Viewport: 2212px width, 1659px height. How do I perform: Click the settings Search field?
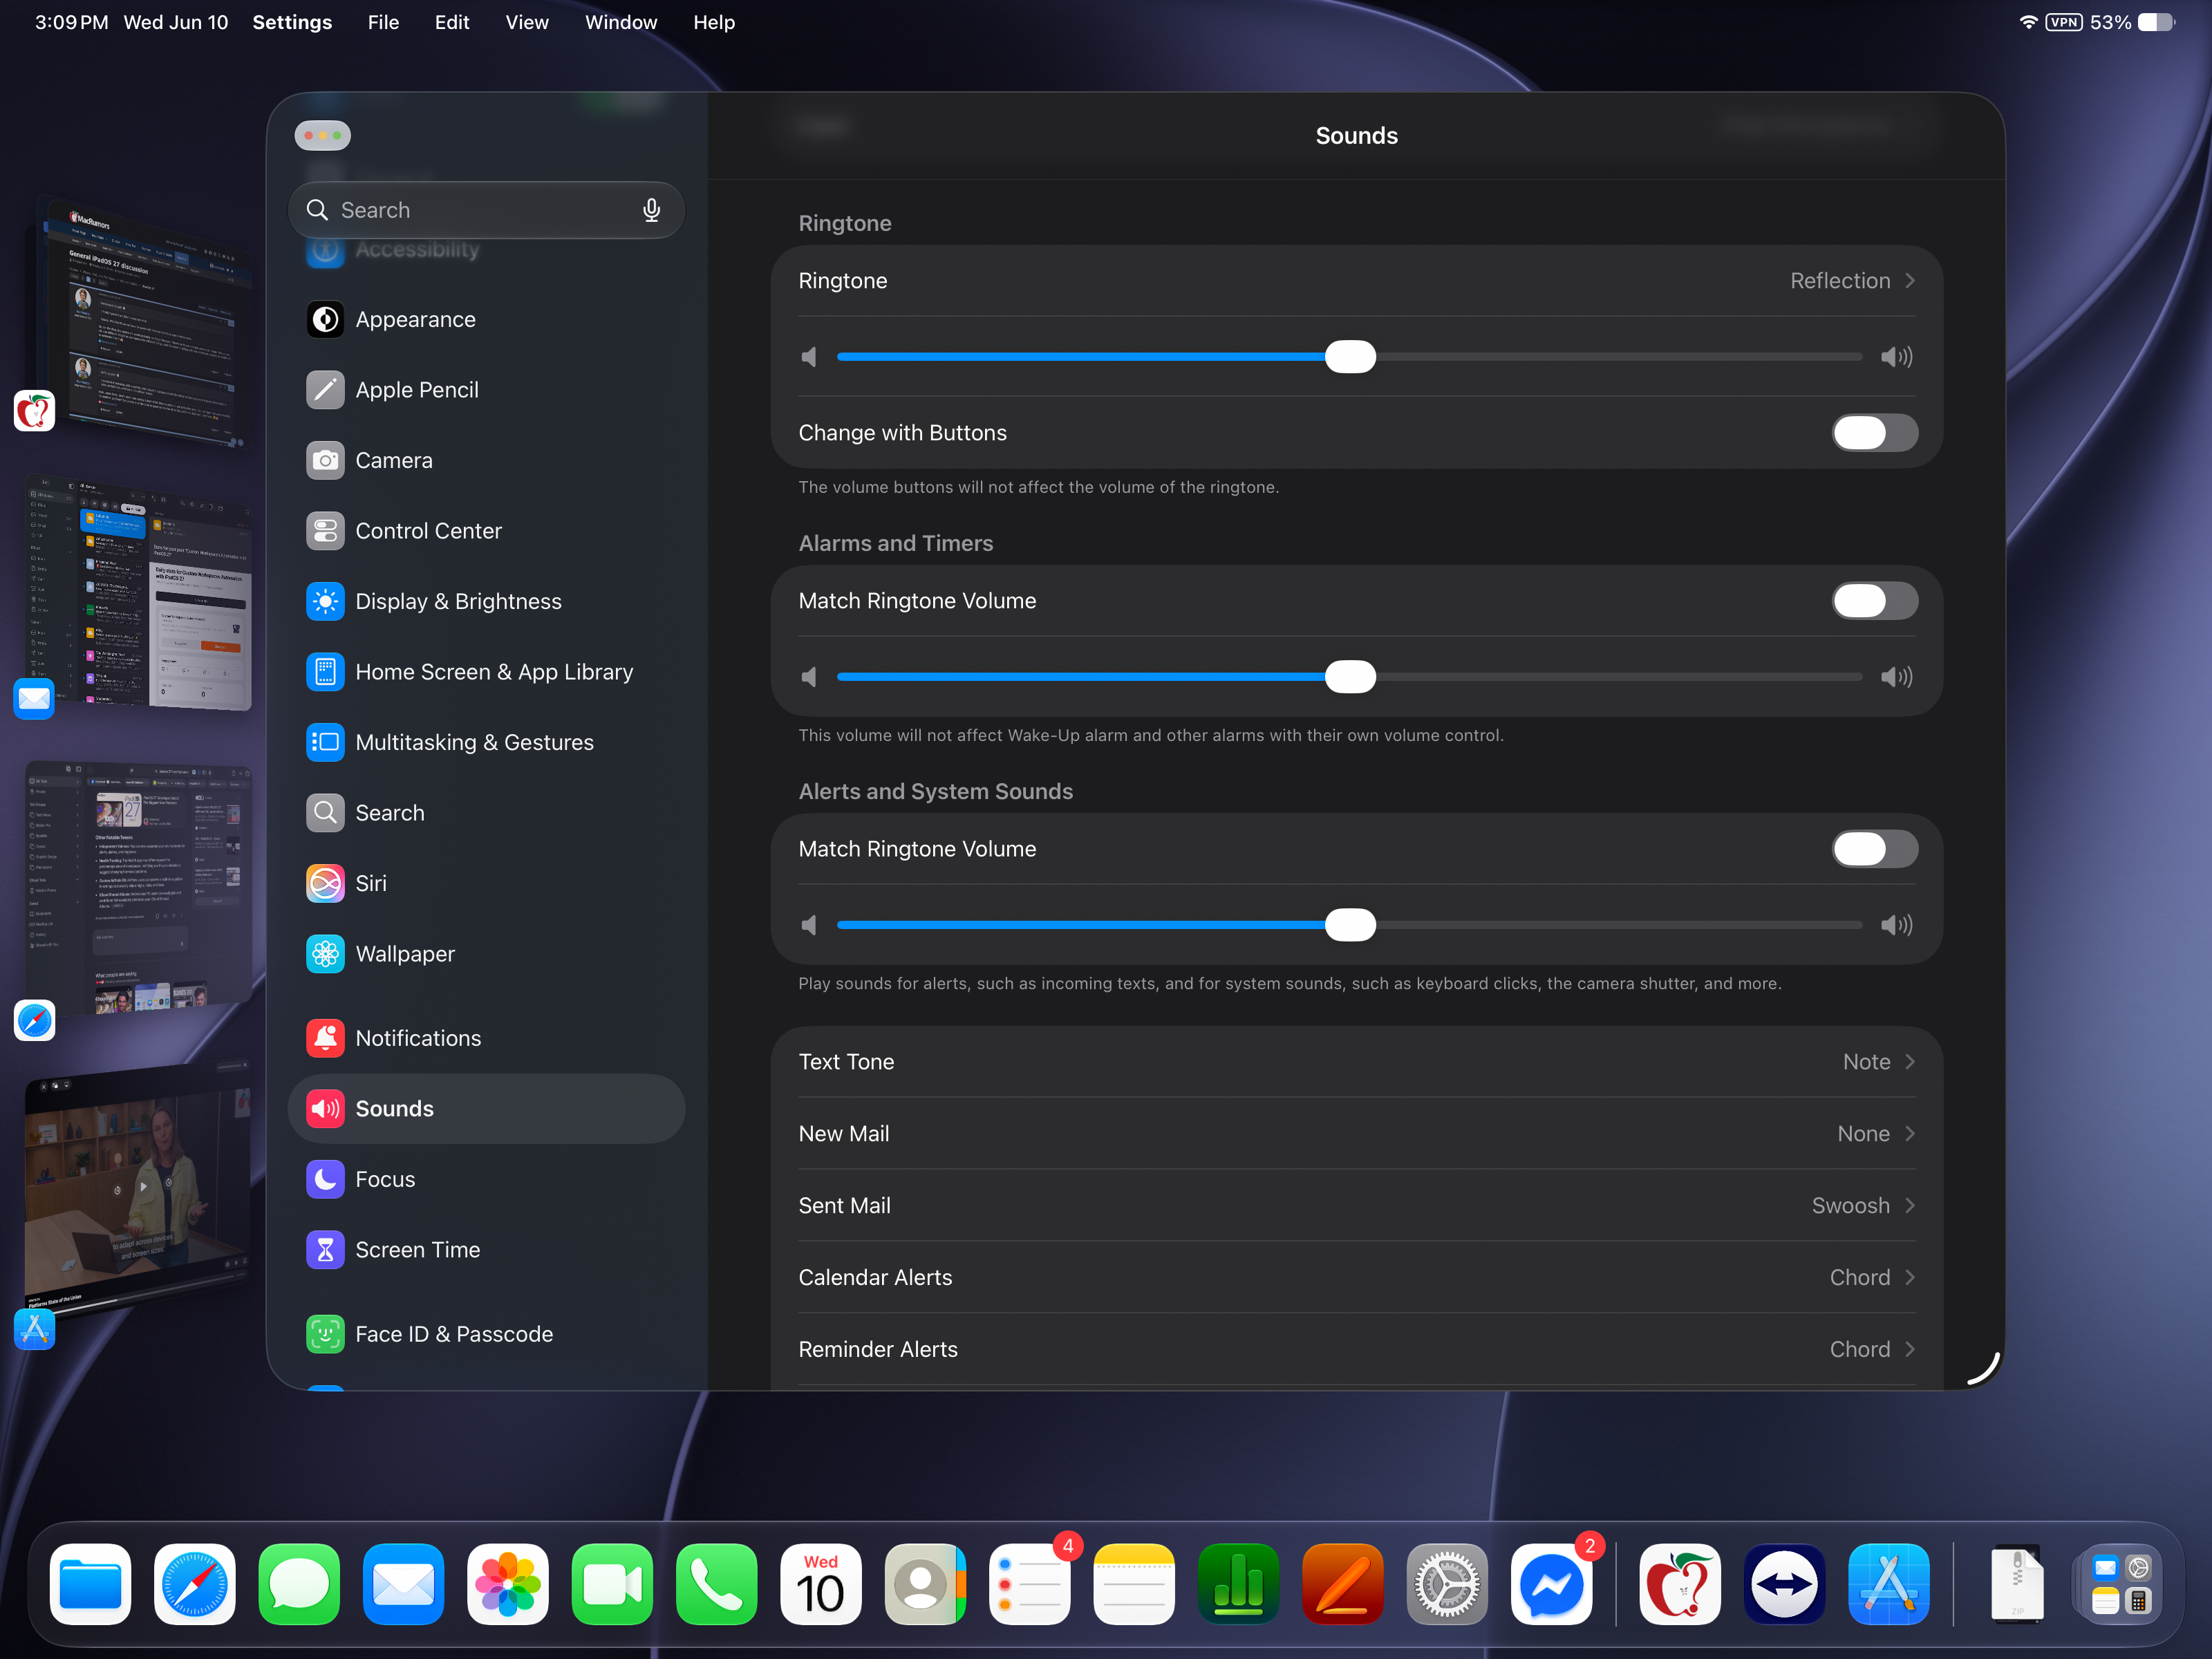pos(486,210)
